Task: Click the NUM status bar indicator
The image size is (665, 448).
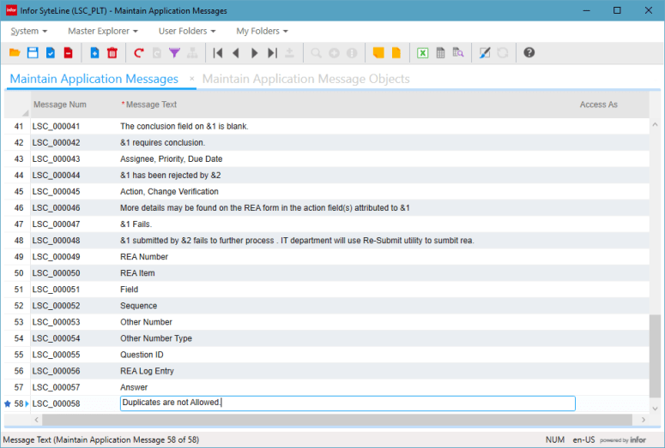Action: click(554, 440)
